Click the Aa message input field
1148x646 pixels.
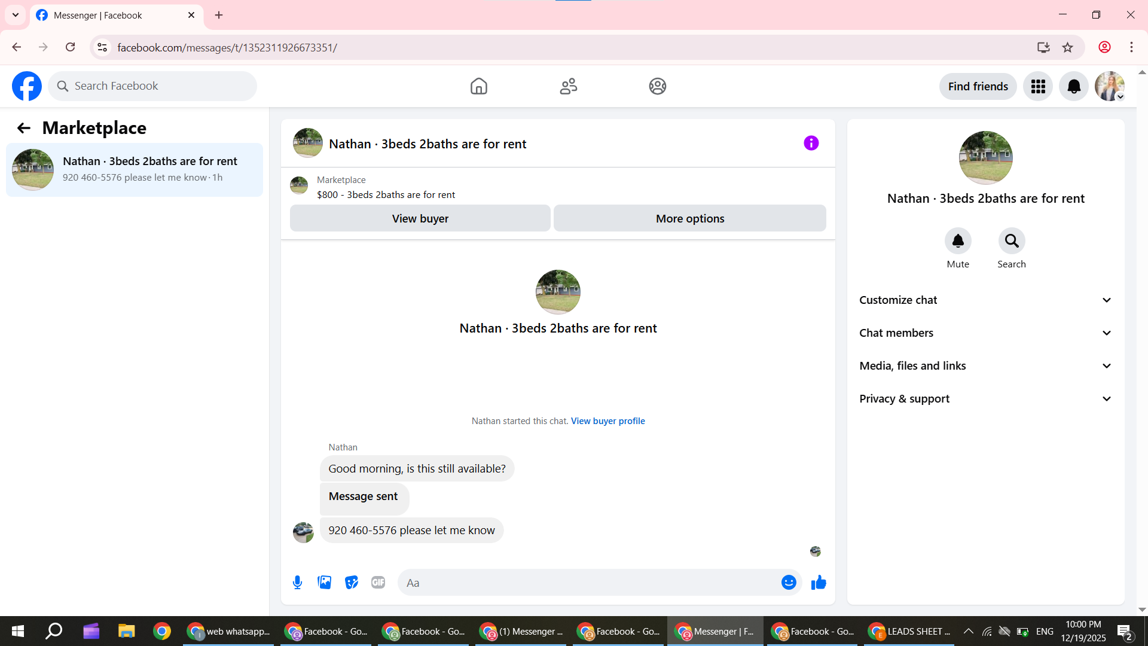[x=589, y=583]
